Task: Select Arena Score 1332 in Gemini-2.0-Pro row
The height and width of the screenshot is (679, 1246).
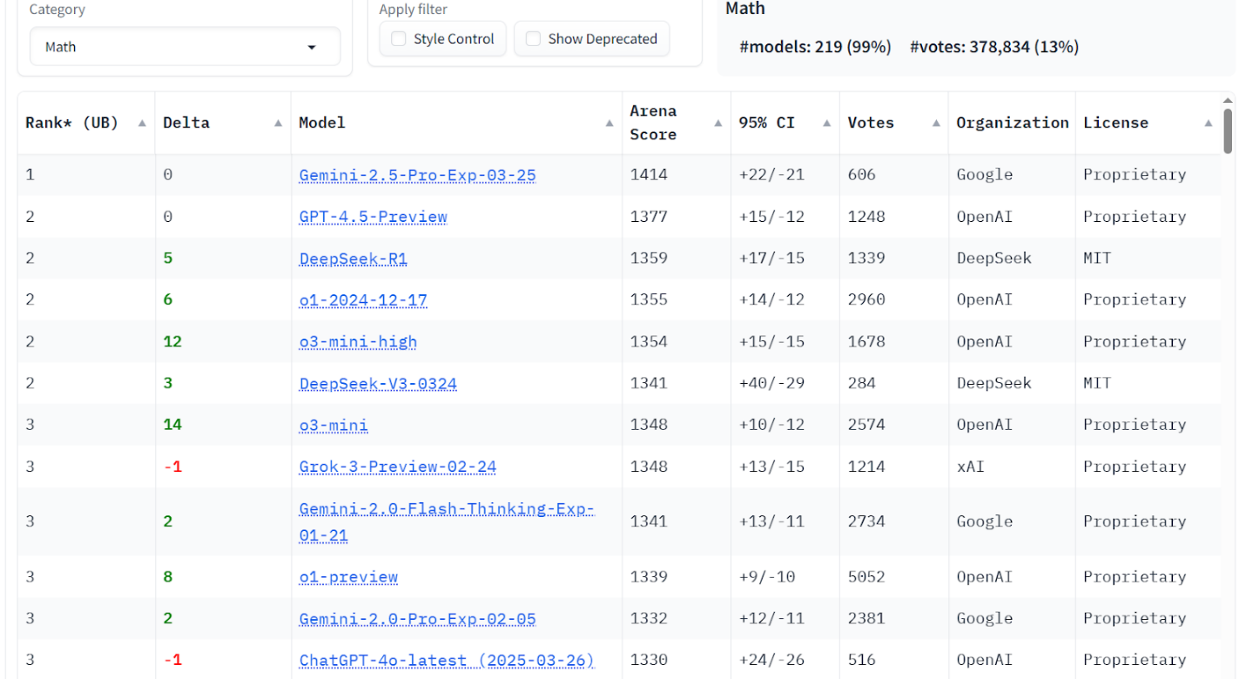Action: tap(649, 619)
